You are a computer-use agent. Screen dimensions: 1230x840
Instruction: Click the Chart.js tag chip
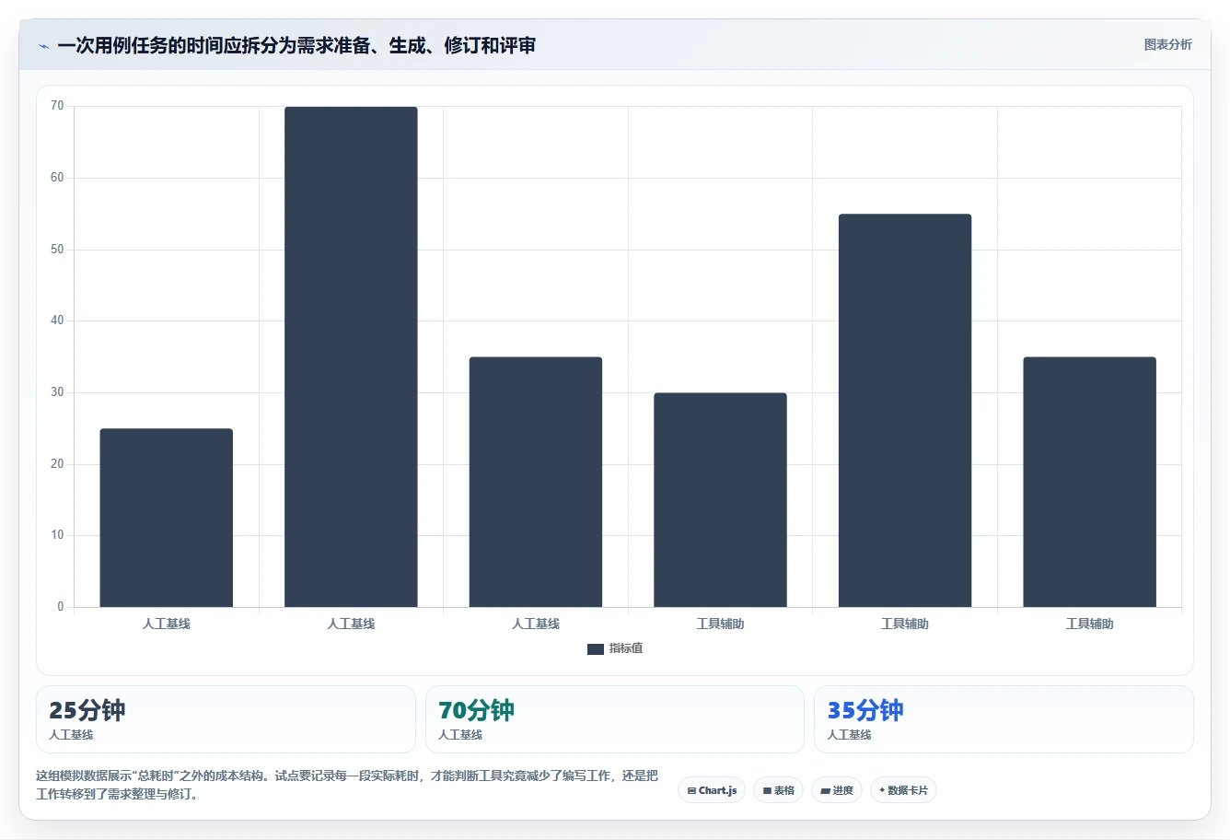pos(712,790)
